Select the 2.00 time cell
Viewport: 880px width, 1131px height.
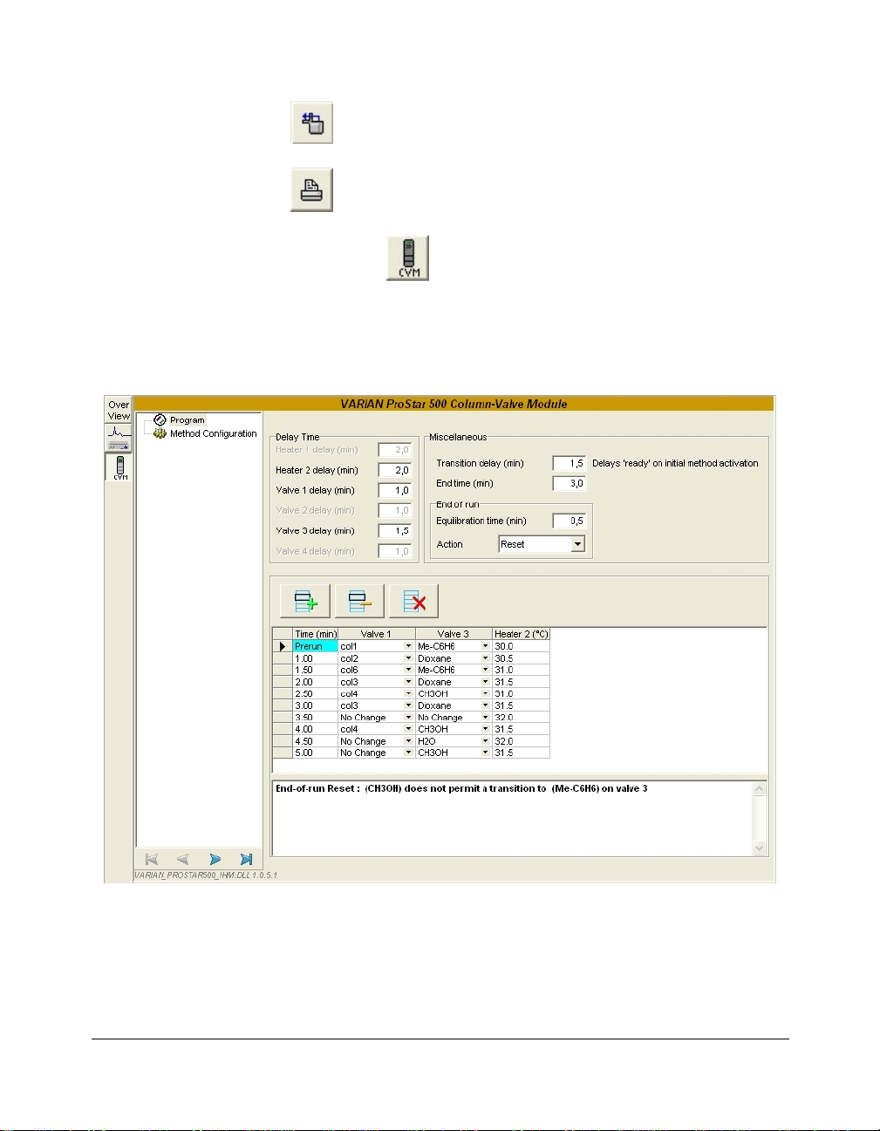[316, 682]
